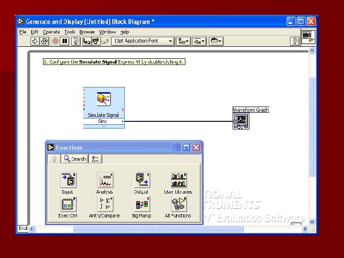The height and width of the screenshot is (258, 344).
Task: Click the Pause button in toolbar
Action: click(x=64, y=41)
